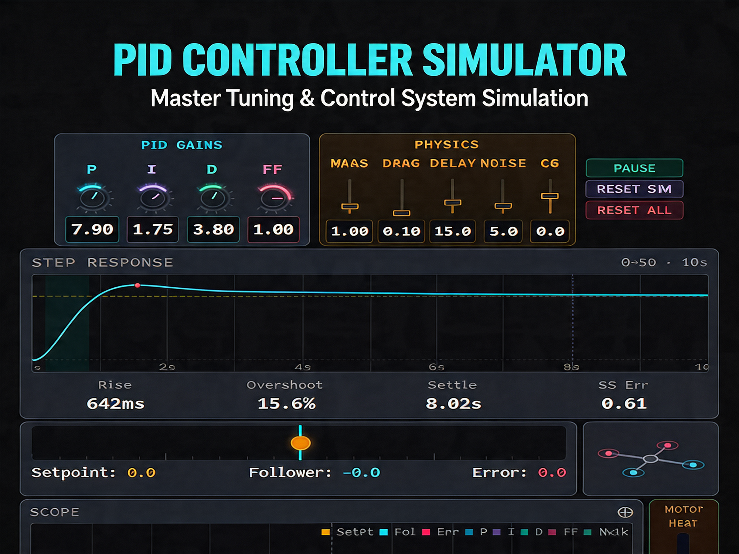Click the scope crosshair expand icon

(x=625, y=512)
